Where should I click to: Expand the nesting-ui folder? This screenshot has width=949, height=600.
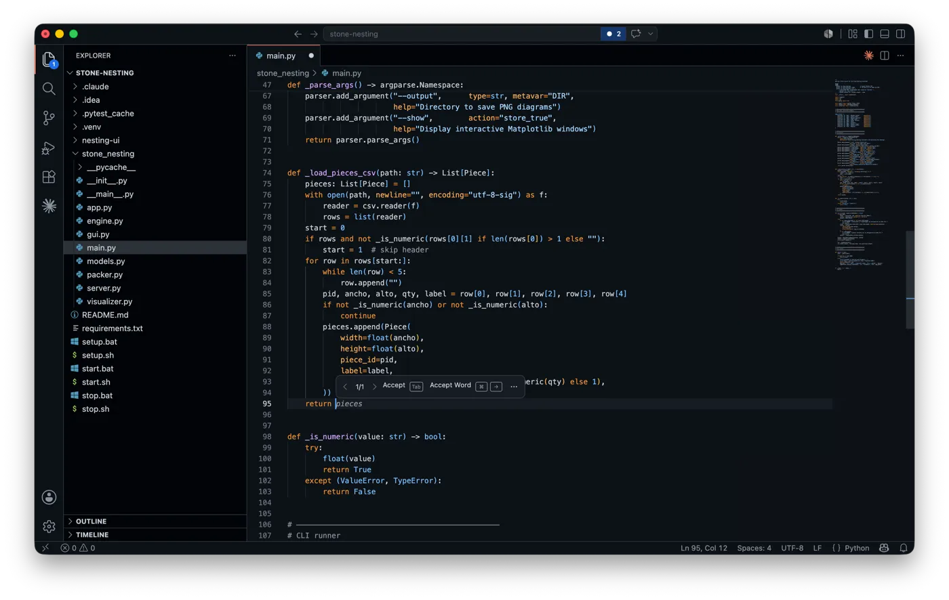[100, 140]
